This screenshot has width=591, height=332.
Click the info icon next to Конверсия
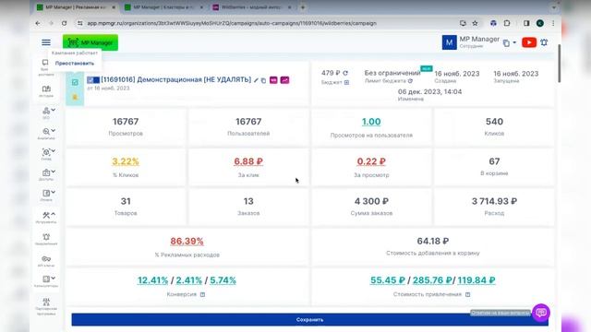click(x=203, y=294)
